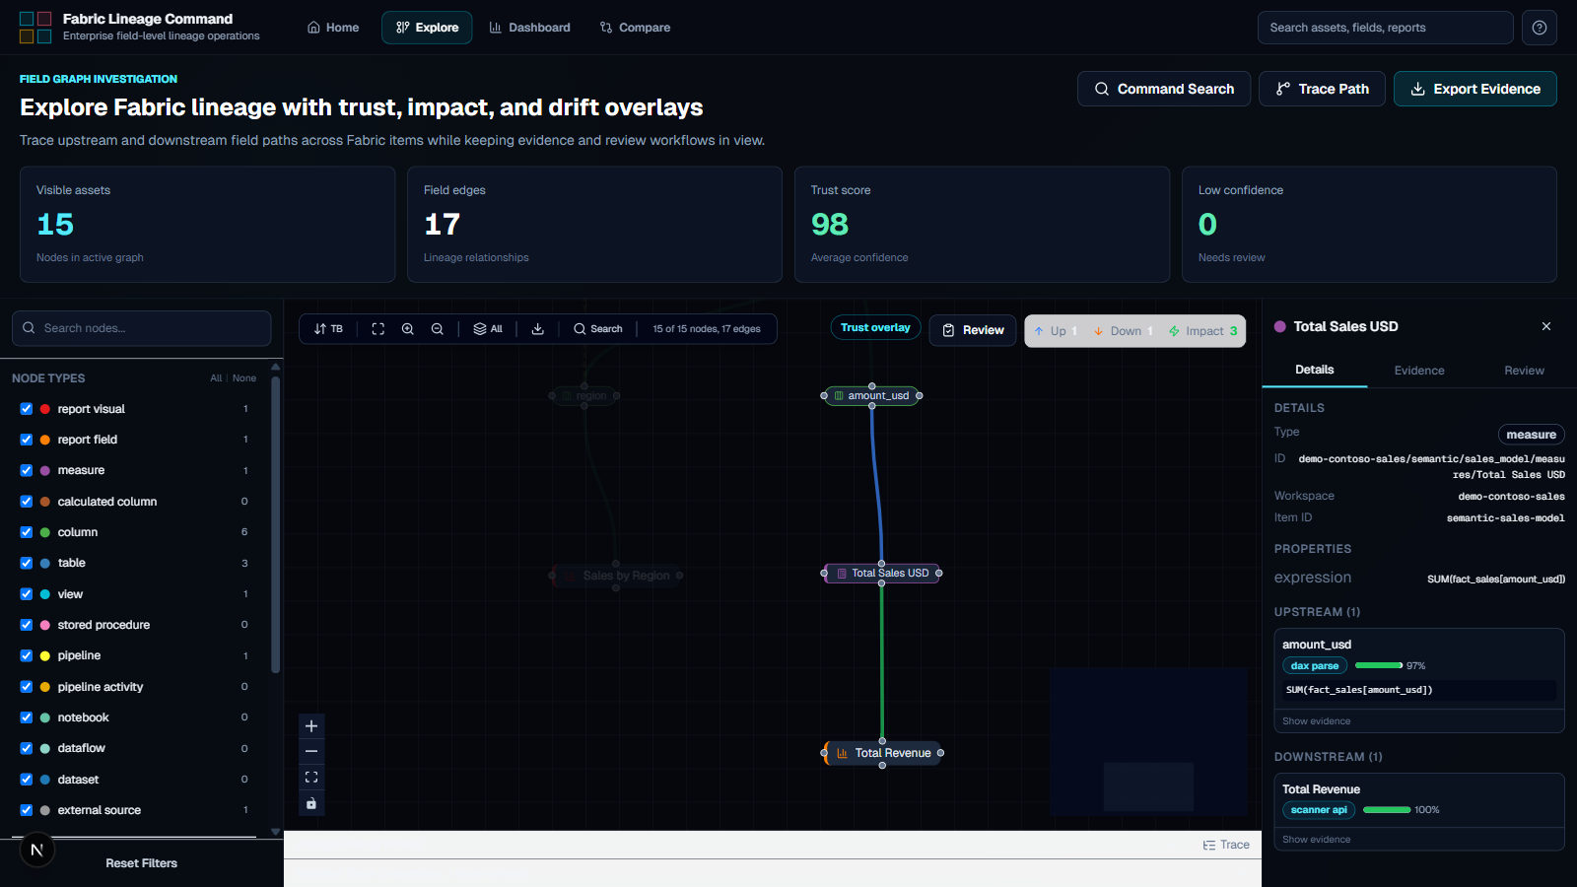
Task: Click the dax parse badge
Action: tap(1315, 666)
